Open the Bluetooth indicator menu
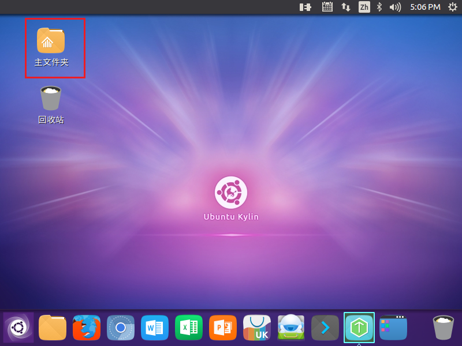 [379, 7]
